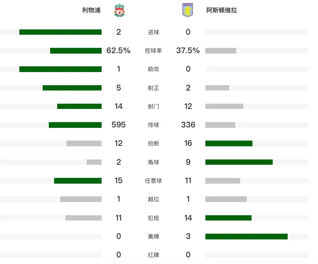Select the 助攻 assists label
Image resolution: width=318 pixels, height=264 pixels.
point(154,69)
